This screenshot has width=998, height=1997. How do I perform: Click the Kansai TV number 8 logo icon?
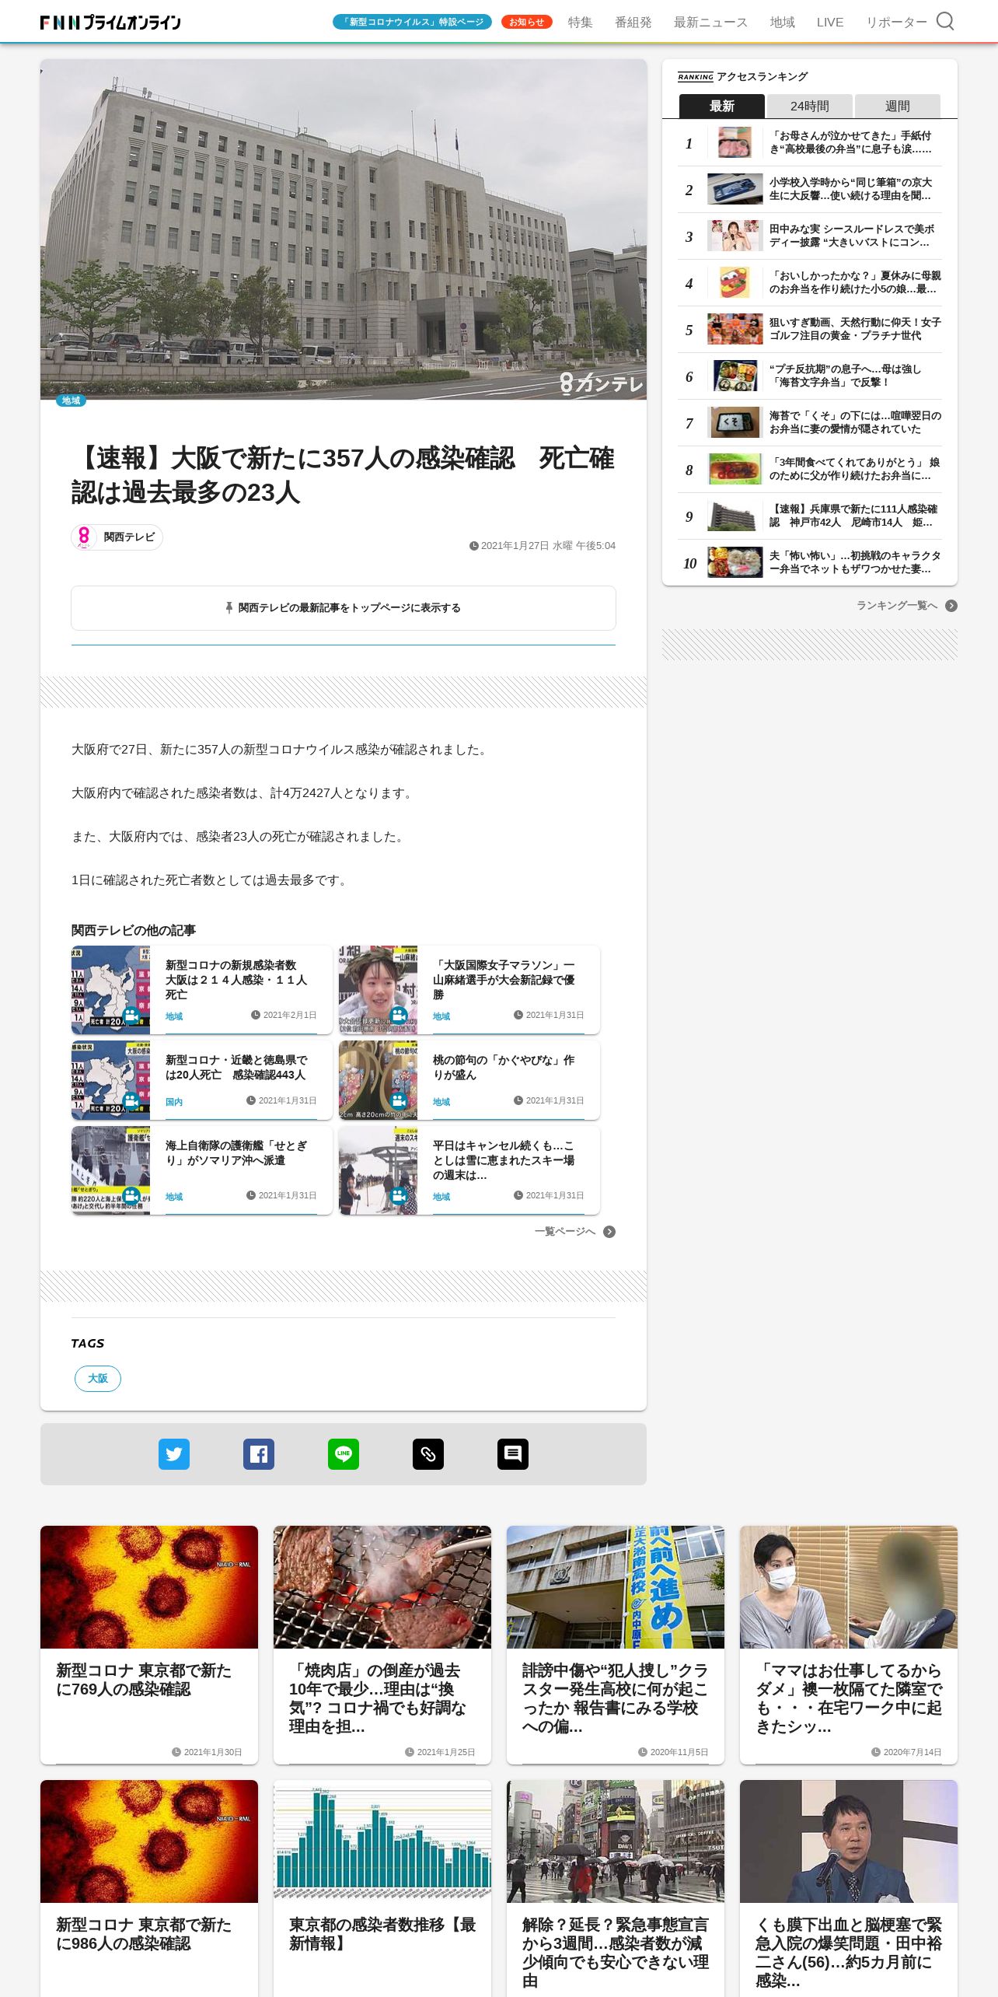pyautogui.click(x=84, y=537)
